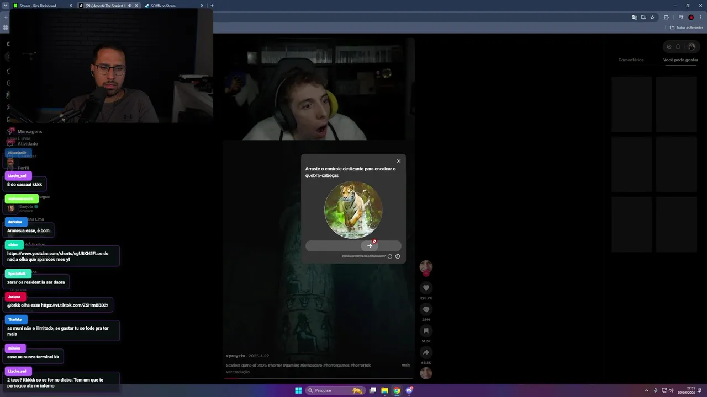The height and width of the screenshot is (397, 707).
Task: Click the tiger puzzle image
Action: click(353, 210)
